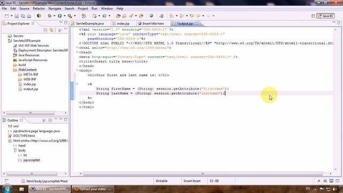Collapse the body fold marker in editor

pyautogui.click(x=77, y=70)
